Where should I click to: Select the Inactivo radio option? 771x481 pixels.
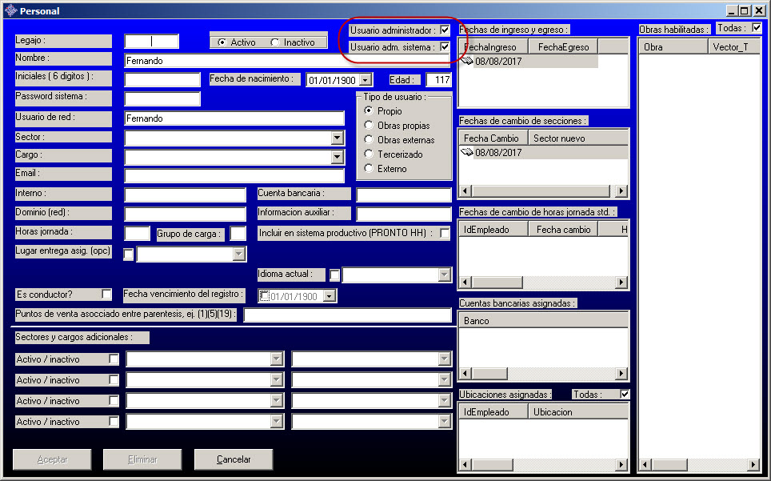275,42
